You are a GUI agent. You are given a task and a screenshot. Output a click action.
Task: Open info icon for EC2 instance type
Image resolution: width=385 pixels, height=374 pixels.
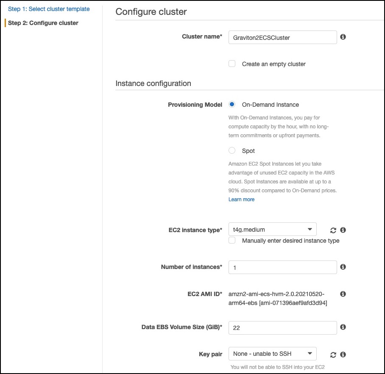click(343, 230)
